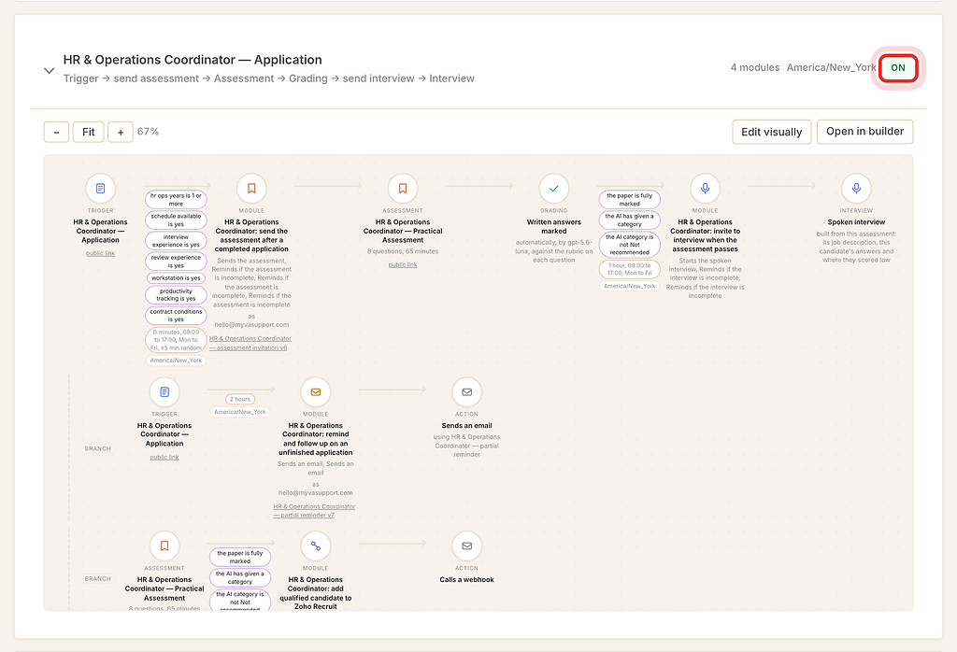Click the 'Sends an email' action title
This screenshot has width=957, height=652.
(467, 426)
